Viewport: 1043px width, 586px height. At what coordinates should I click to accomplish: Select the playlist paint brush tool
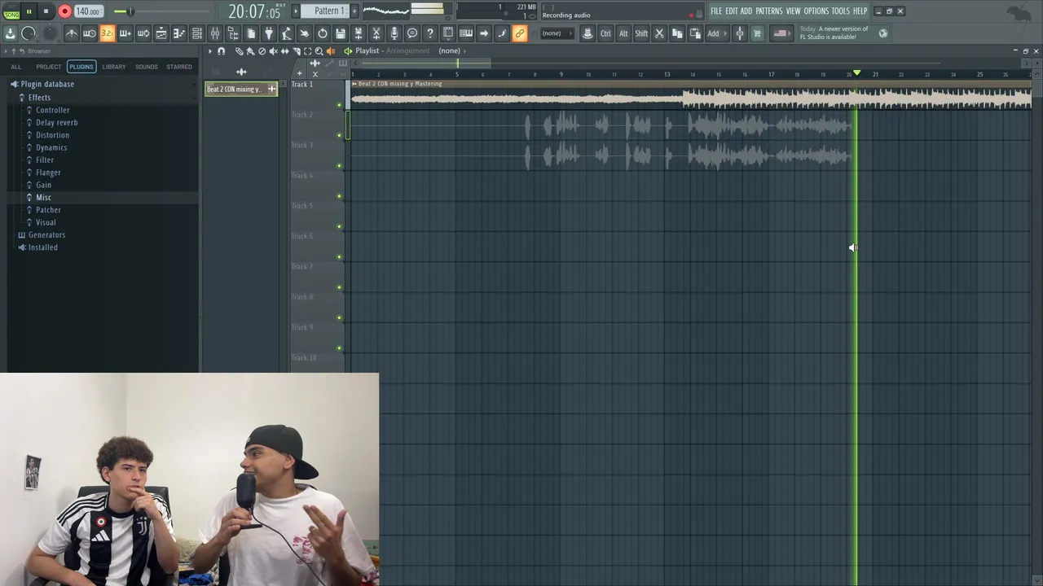[250, 51]
